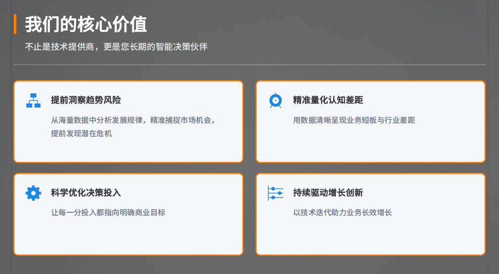The height and width of the screenshot is (274, 499).
Task: Click the slider chart icon beside 持续驱动增长创新
Action: click(275, 193)
